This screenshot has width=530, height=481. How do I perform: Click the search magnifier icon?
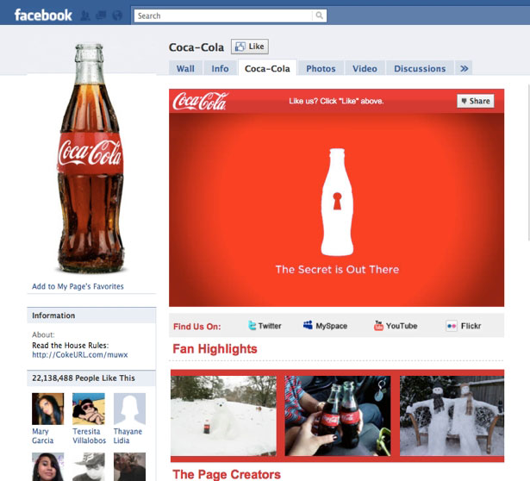tap(319, 16)
